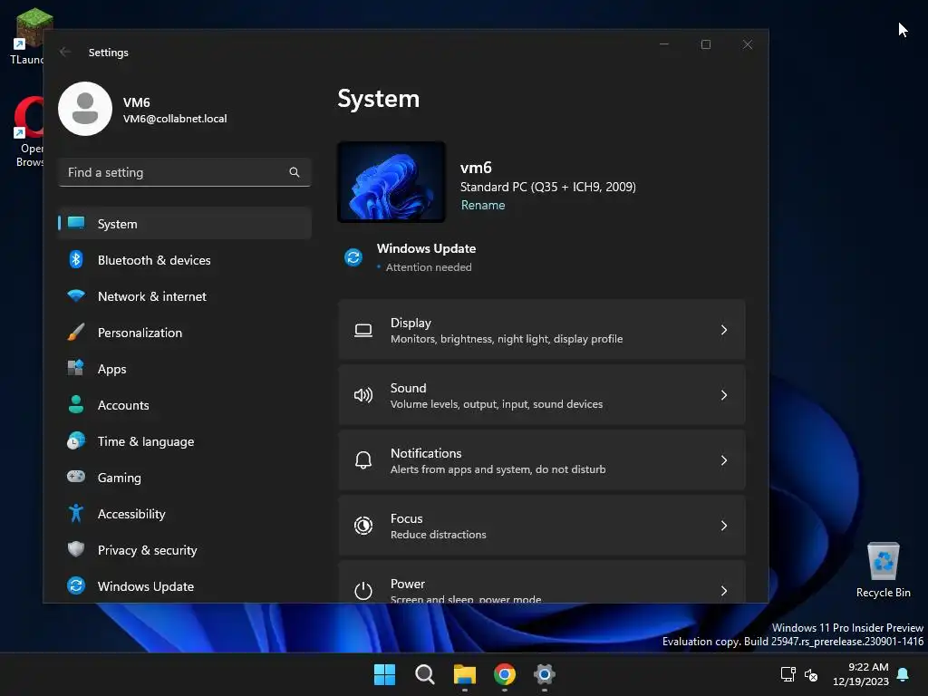Viewport: 928px width, 696px height.
Task: Expand the Sound row chevron
Action: pos(724,395)
